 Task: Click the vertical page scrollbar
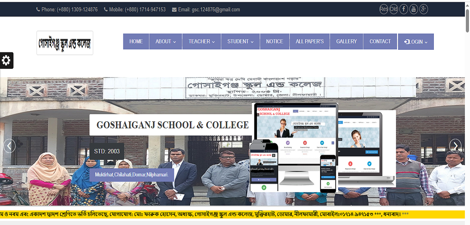[467, 110]
